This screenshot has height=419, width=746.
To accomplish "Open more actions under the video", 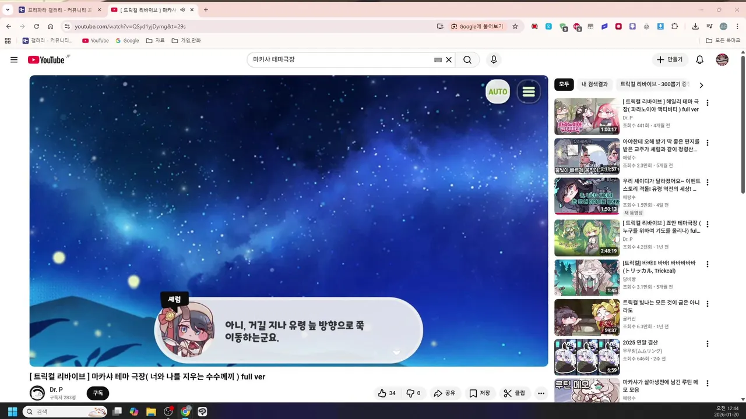I will [x=541, y=393].
